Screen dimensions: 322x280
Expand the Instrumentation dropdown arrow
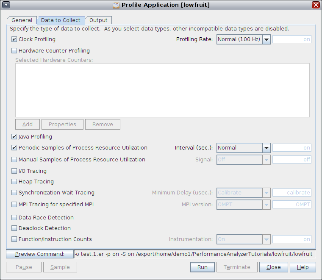tap(266, 239)
